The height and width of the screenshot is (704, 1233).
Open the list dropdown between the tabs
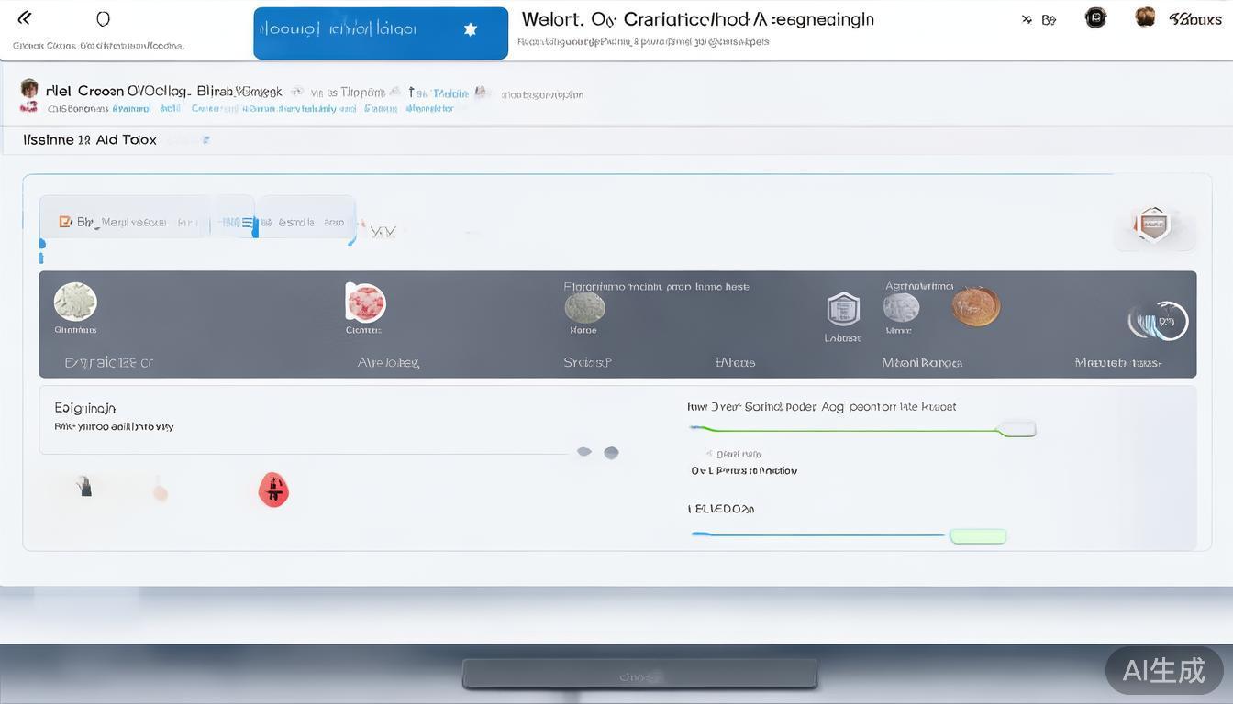click(x=247, y=222)
